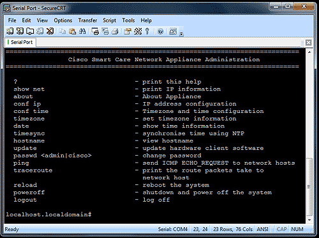Screen dimensions: 319x238
Task: Click the 'timesync' command text
Action: [29, 133]
